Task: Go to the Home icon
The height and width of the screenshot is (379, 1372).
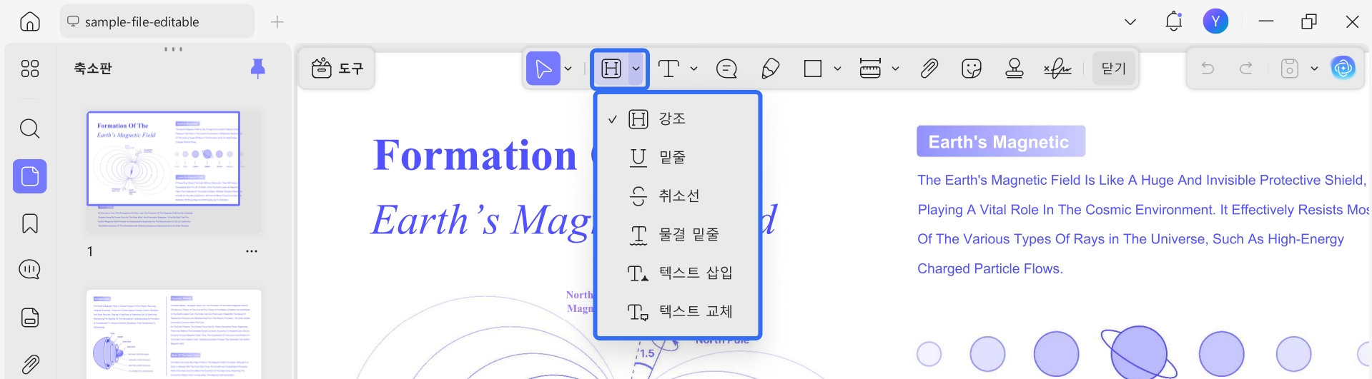Action: 30,21
